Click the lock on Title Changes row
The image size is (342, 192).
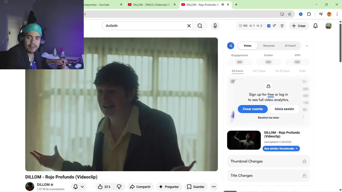tap(304, 175)
